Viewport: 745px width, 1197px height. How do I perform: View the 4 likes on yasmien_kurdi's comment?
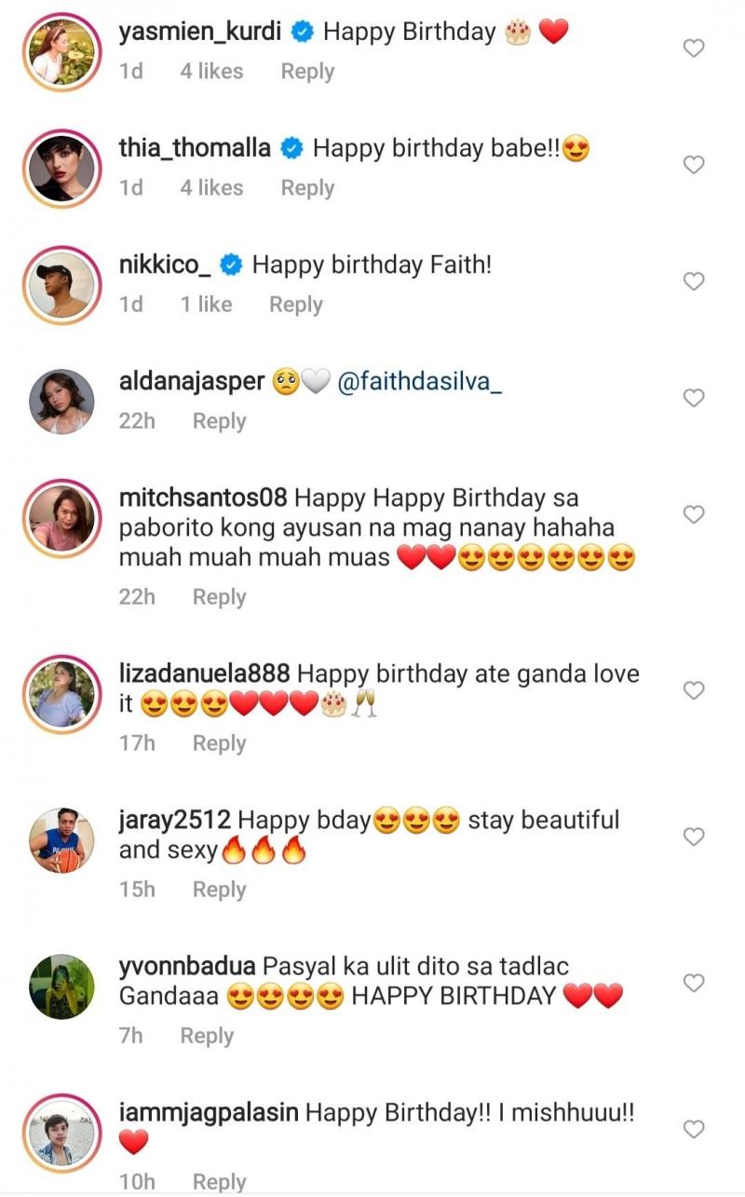pyautogui.click(x=211, y=72)
